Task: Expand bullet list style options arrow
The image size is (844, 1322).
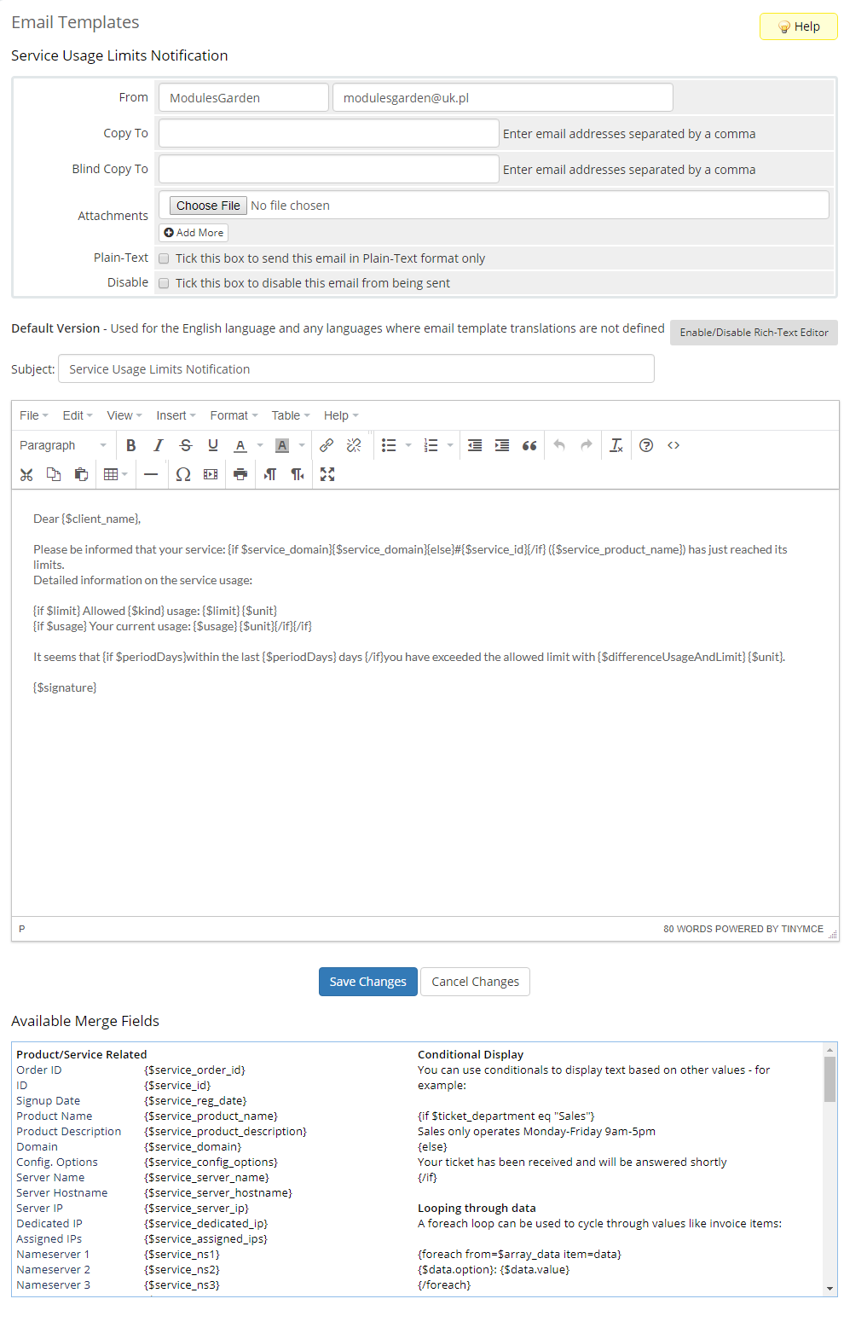Action: pos(408,445)
